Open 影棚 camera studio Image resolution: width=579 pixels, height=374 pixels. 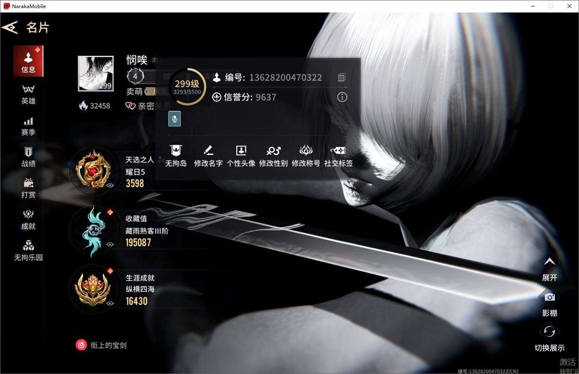point(550,304)
